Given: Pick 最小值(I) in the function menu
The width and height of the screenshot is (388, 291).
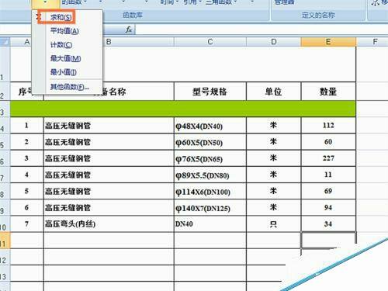Looking at the screenshot, I should 64,72.
